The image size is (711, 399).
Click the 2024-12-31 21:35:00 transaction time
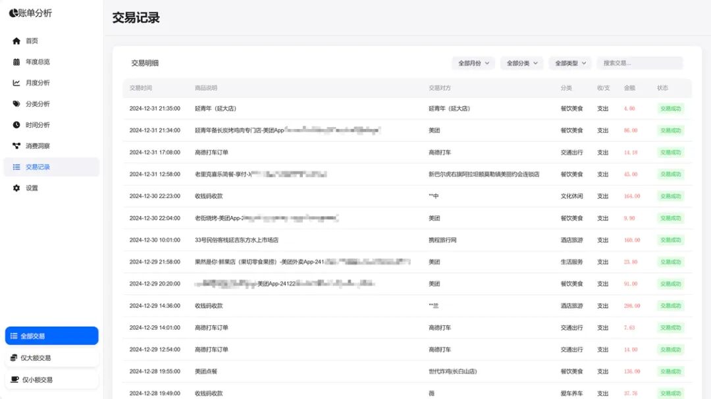[155, 109]
